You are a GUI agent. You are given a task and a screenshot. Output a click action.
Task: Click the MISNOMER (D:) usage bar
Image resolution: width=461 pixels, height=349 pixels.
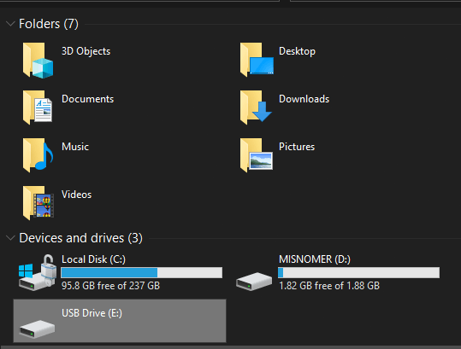[x=358, y=272]
